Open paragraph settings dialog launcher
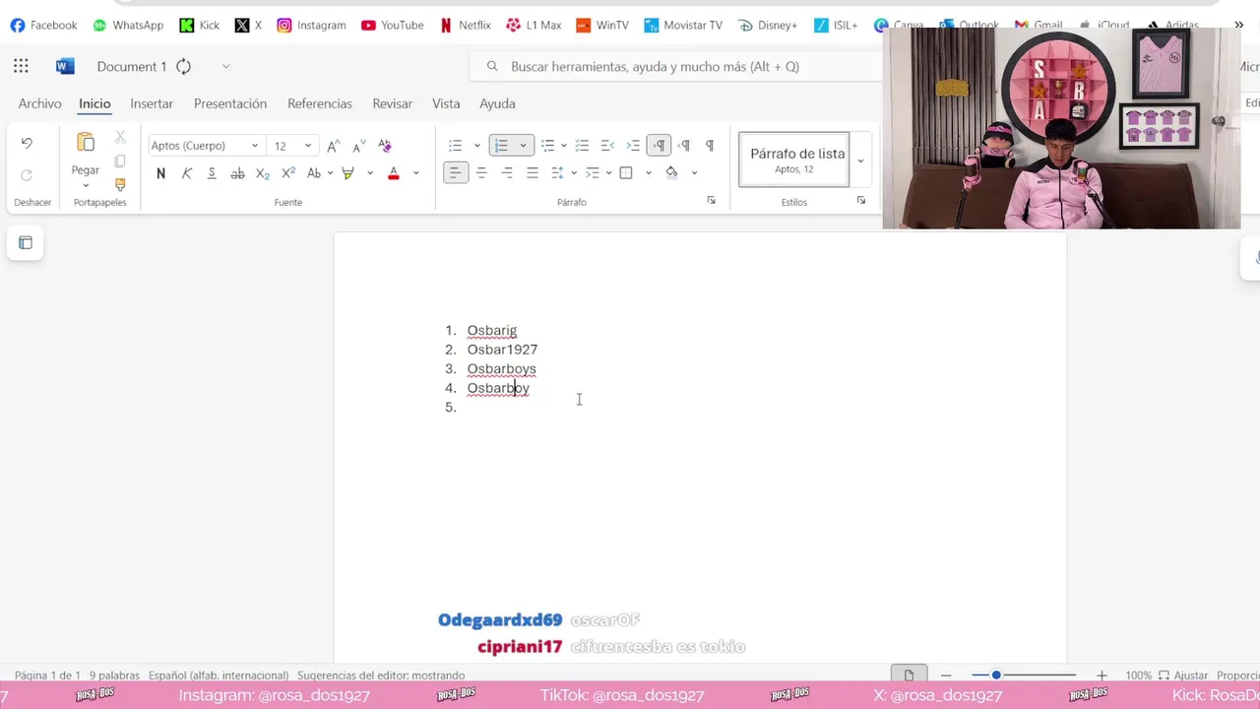 [x=712, y=200]
